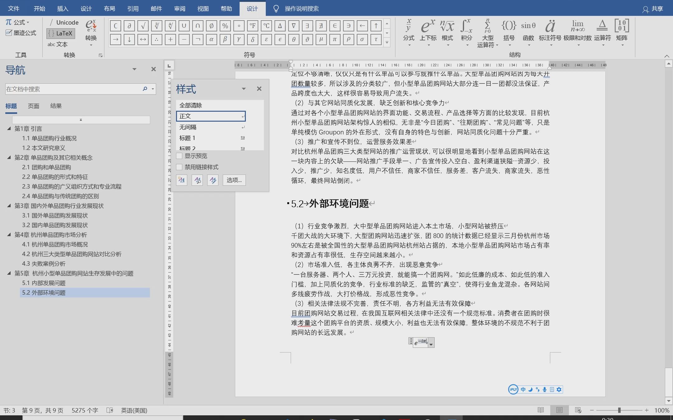Open iFLY settings gear icon
Image resolution: width=673 pixels, height=420 pixels.
coord(559,389)
